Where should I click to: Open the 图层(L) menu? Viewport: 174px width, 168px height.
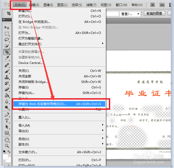pos(62,5)
